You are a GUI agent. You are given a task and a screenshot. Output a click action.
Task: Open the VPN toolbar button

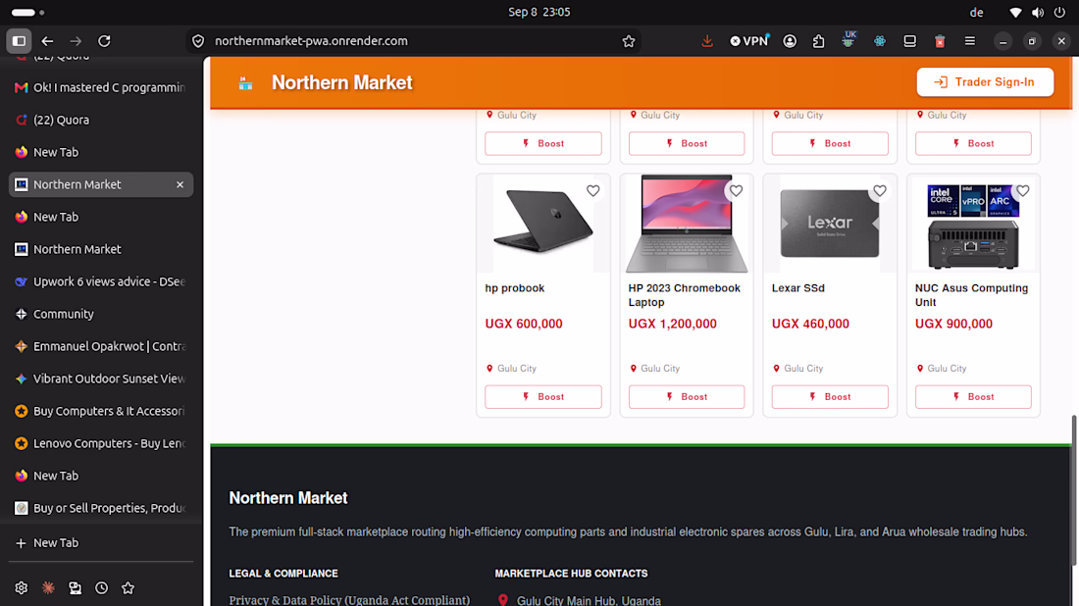tap(748, 41)
